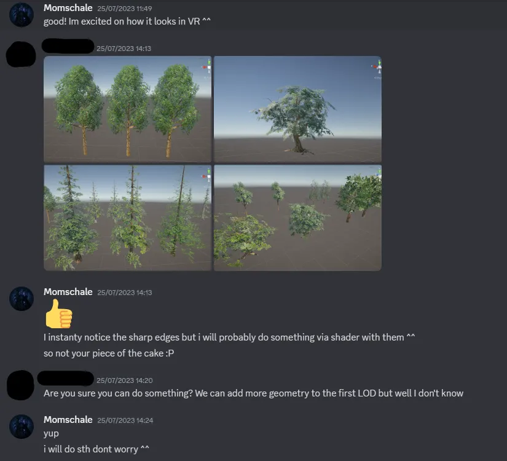Click the large thumbs up emoji
Screen dimensions: 507x461
point(58,313)
